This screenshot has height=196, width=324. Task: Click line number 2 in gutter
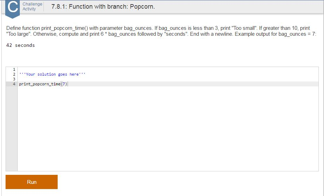coord(14,74)
